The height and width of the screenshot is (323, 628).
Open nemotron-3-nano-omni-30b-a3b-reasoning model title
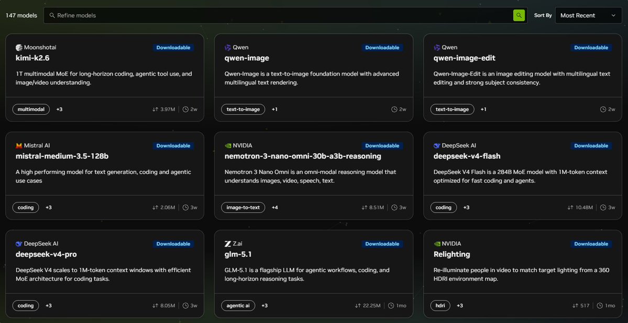(x=303, y=156)
